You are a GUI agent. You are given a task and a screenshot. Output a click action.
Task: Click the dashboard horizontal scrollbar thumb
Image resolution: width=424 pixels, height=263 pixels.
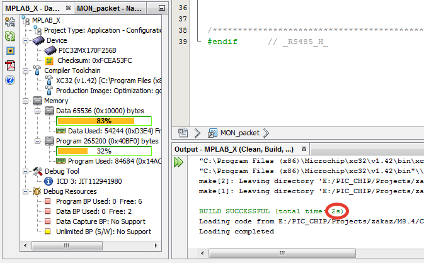(x=67, y=245)
